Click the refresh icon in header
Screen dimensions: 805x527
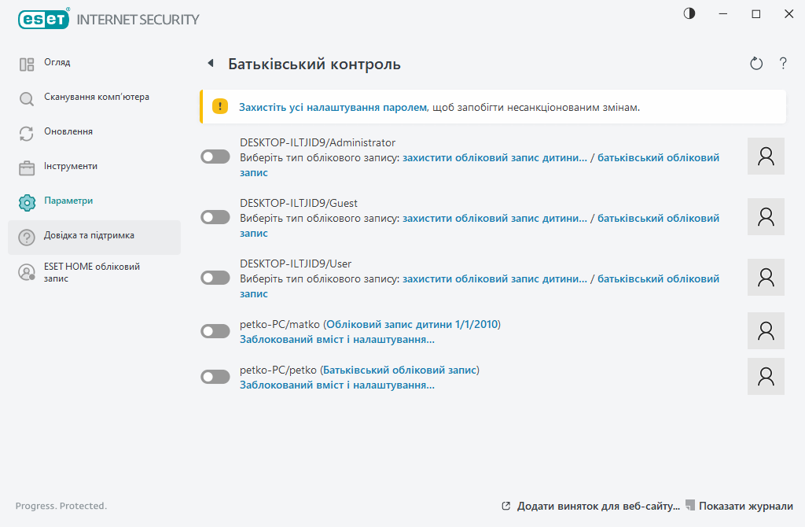pyautogui.click(x=756, y=64)
